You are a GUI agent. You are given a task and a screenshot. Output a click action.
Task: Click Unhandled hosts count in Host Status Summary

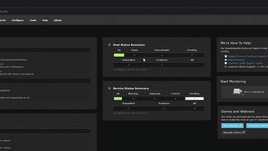click(129, 65)
